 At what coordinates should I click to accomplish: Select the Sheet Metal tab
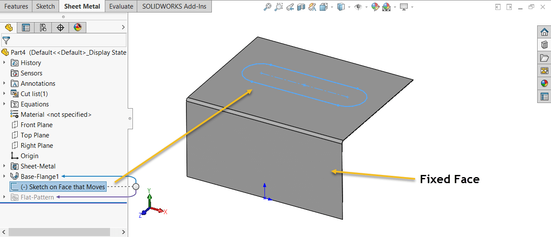(x=82, y=6)
